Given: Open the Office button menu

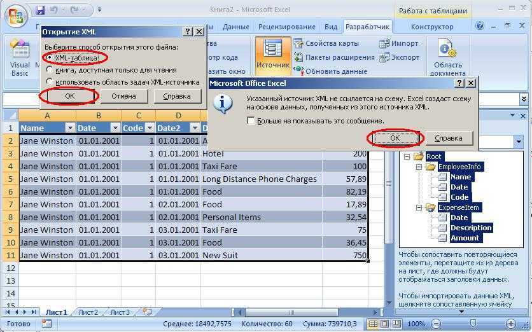Looking at the screenshot, I should [16, 17].
